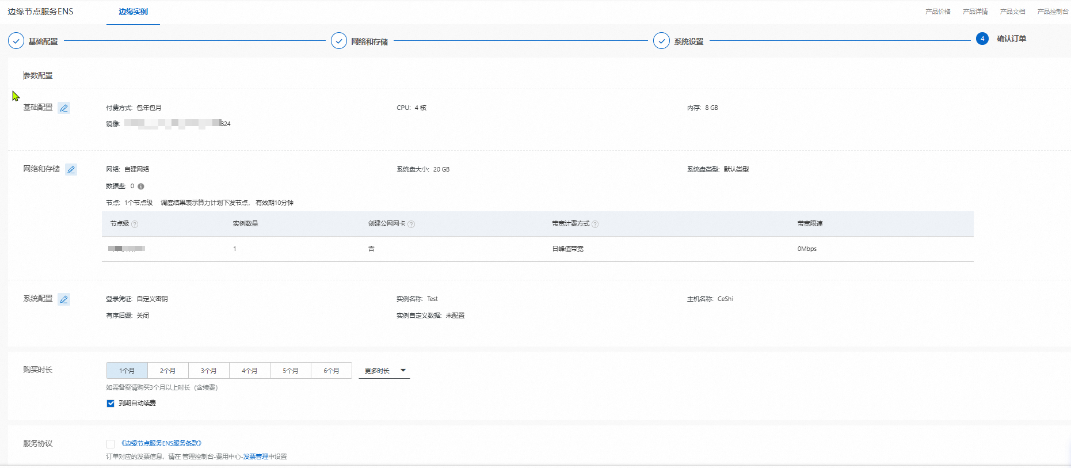Open the 产品控制台 link
1071x468 pixels.
coord(1053,12)
